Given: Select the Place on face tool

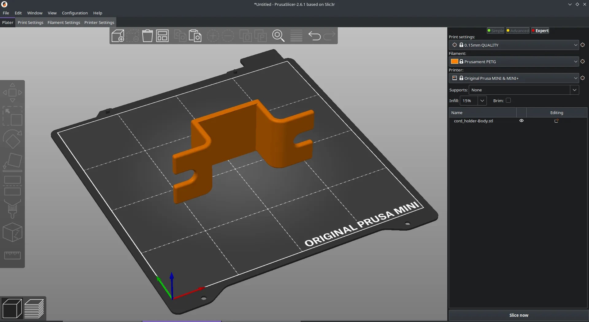Looking at the screenshot, I should [x=12, y=162].
